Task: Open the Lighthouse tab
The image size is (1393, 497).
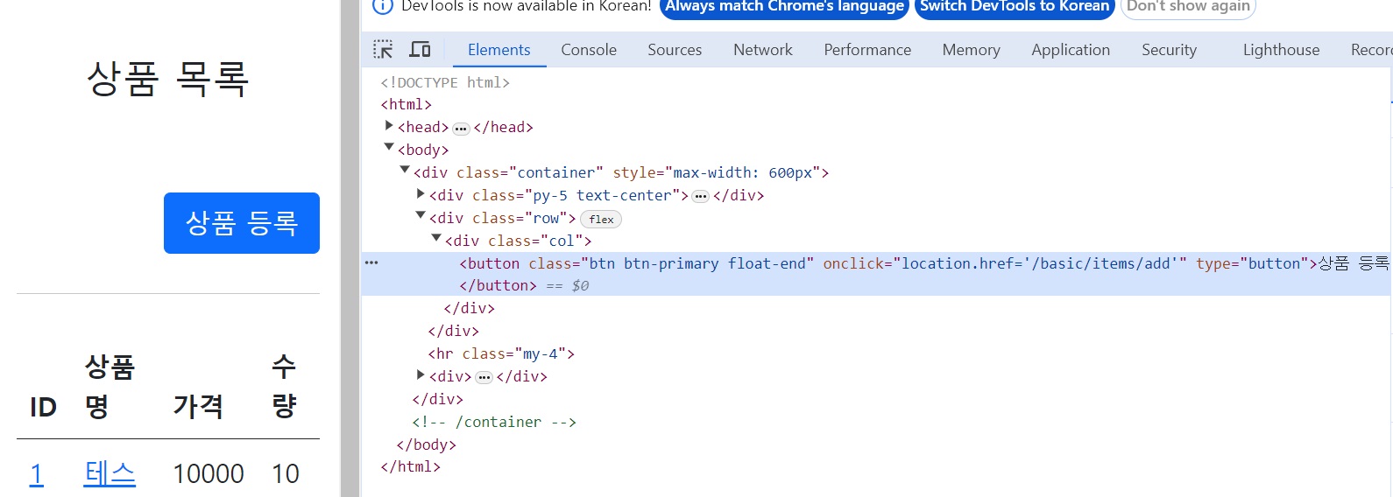Action: coord(1281,50)
